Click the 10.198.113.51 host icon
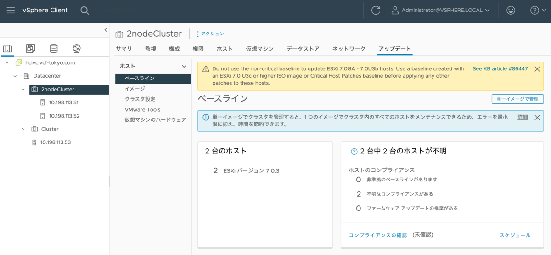This screenshot has height=255, width=551. click(x=43, y=102)
